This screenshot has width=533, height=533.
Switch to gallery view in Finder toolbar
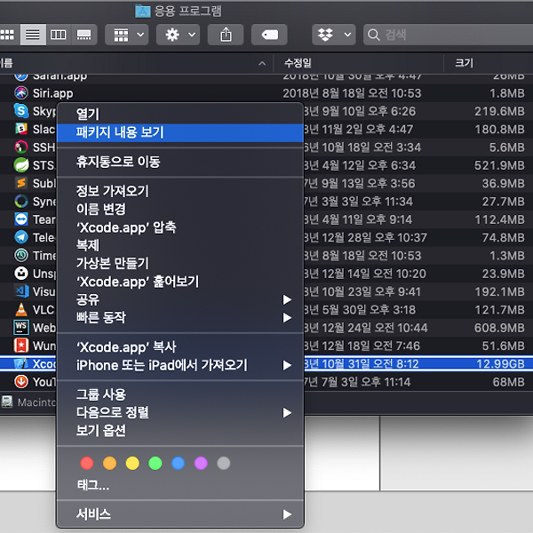pos(84,35)
